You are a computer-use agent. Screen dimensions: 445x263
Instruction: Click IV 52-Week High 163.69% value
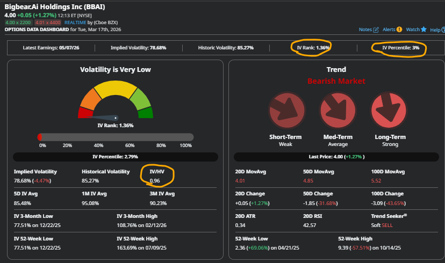[x=142, y=247]
